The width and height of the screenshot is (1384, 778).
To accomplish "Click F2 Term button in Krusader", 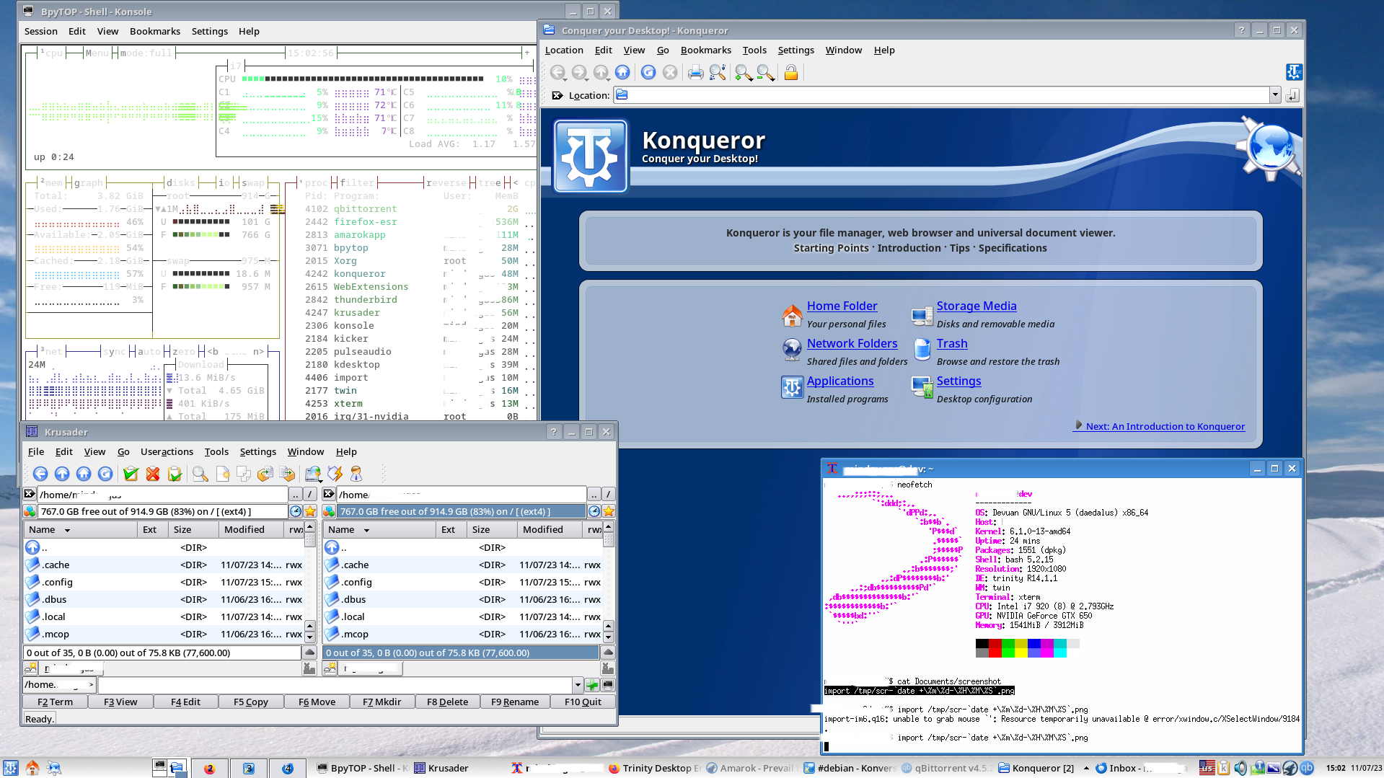I will 55,702.
